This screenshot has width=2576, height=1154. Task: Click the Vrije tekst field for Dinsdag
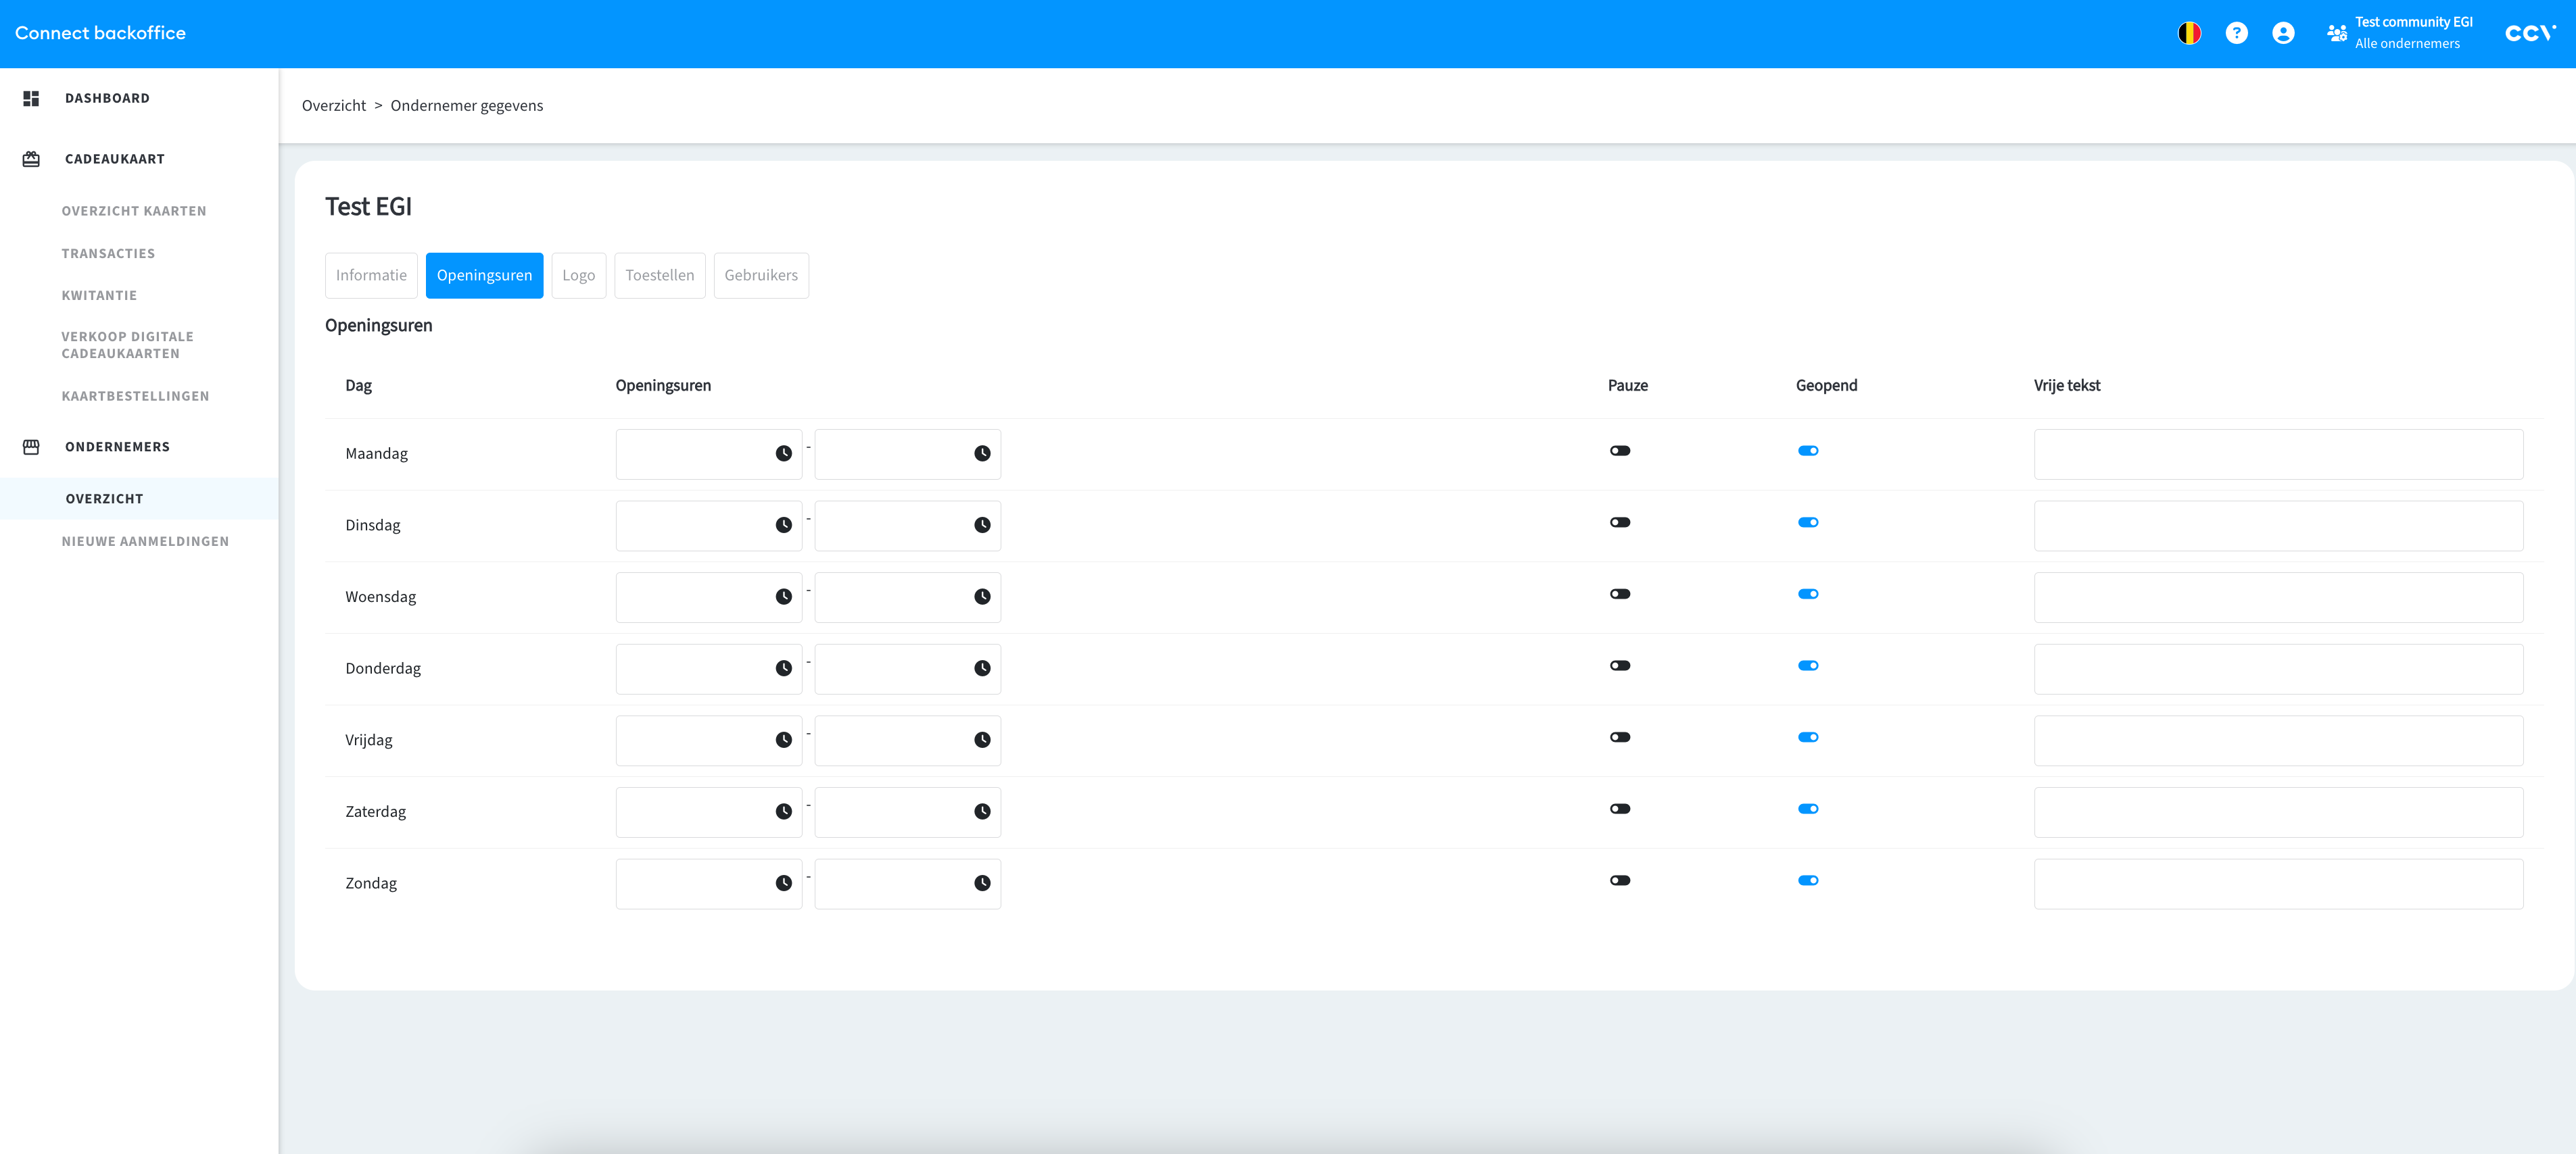[2277, 526]
